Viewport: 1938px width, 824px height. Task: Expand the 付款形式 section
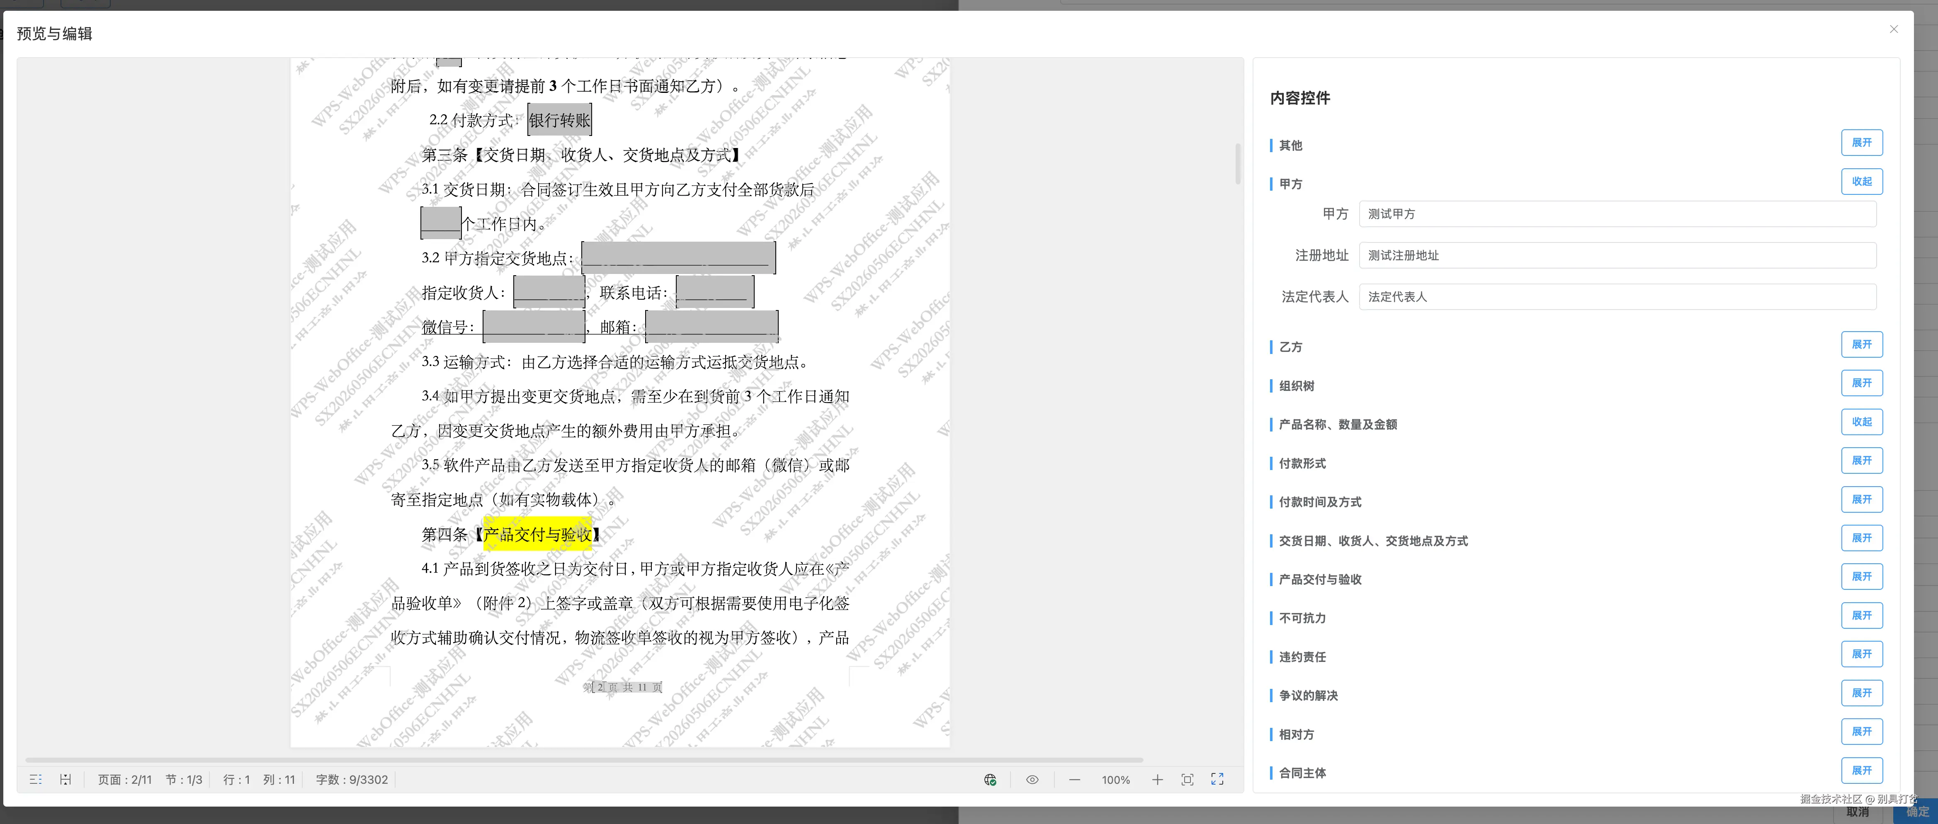click(x=1861, y=460)
